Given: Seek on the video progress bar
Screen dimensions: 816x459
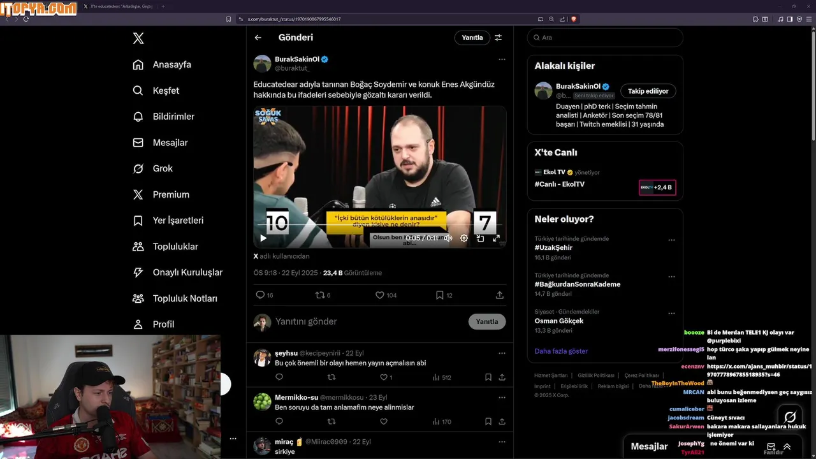Looking at the screenshot, I should [x=380, y=225].
